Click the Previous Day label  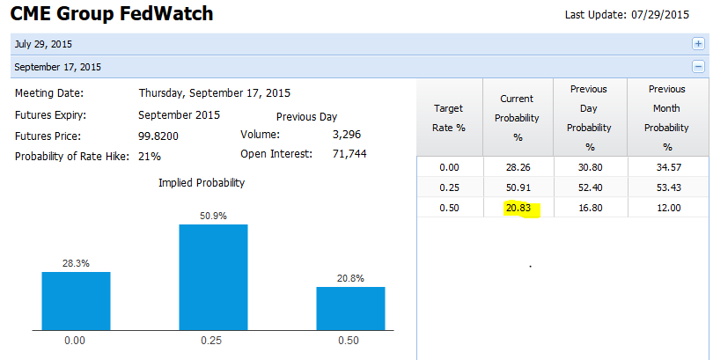[306, 117]
